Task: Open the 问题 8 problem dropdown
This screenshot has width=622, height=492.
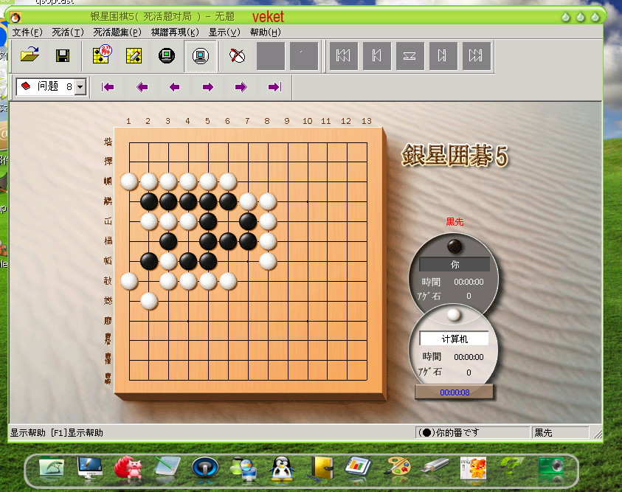Action: [x=80, y=87]
